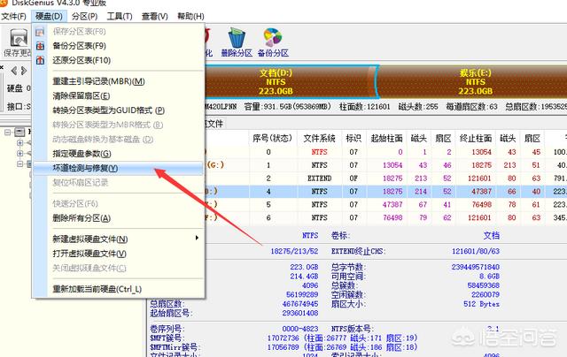
Task: Select 坏道检测与修复(Y) entry
Action: pos(118,169)
